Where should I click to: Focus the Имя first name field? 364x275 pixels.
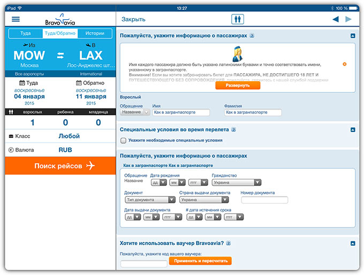click(181, 113)
